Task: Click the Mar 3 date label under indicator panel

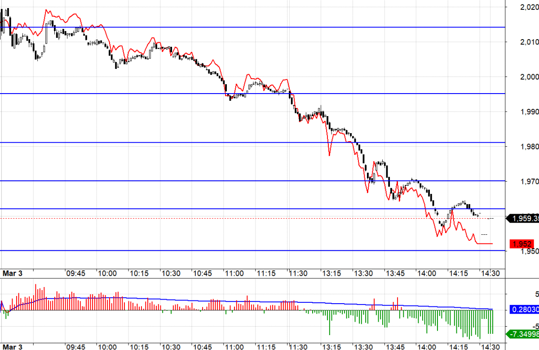Action: (12, 346)
